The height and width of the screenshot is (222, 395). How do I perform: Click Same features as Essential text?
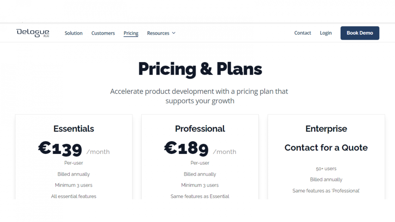tap(200, 196)
